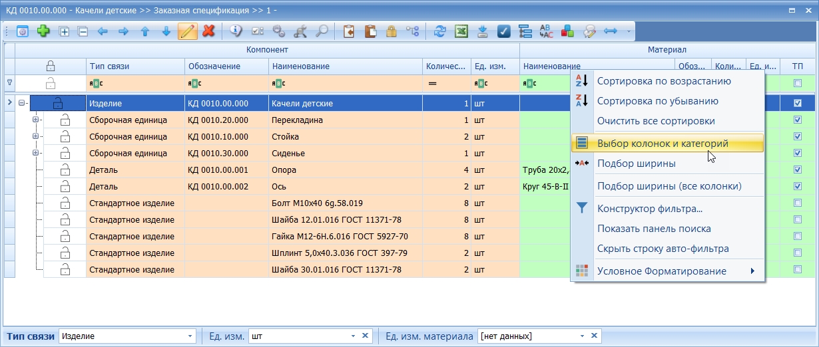Click Тип связи column header
The image size is (819, 347).
[135, 66]
